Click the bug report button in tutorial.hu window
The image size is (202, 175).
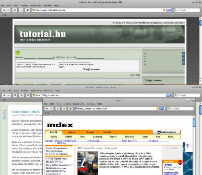coord(28,10)
